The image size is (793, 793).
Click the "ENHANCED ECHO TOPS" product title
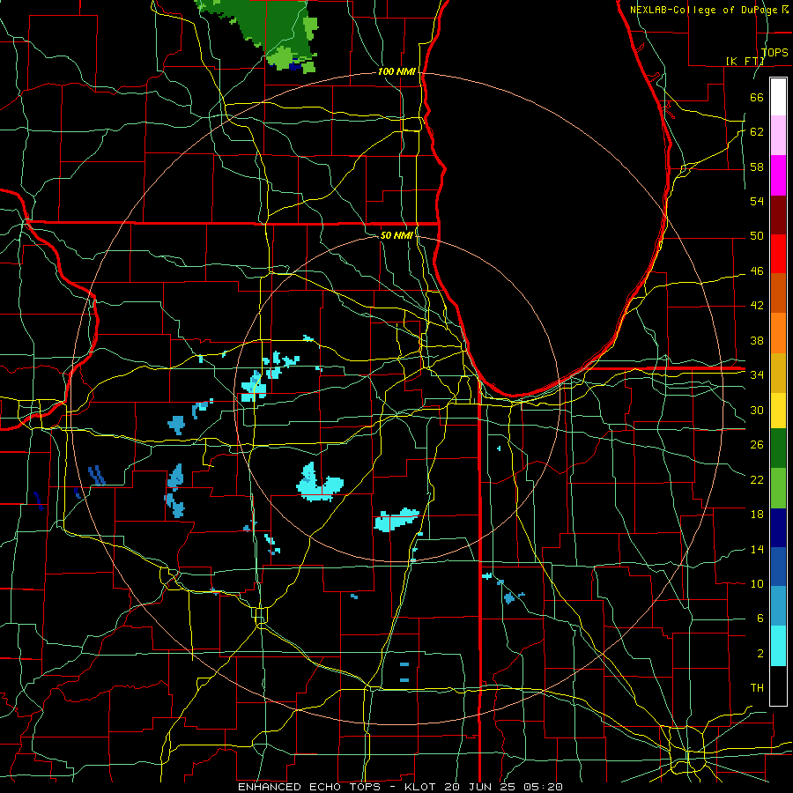point(308,787)
